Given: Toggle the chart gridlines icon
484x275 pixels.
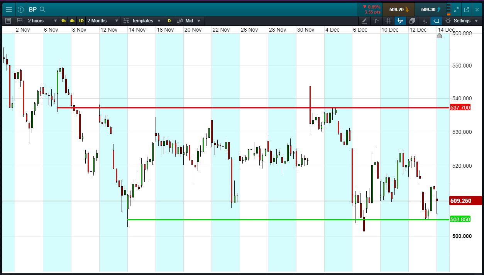Looking at the screenshot, I should [388, 21].
